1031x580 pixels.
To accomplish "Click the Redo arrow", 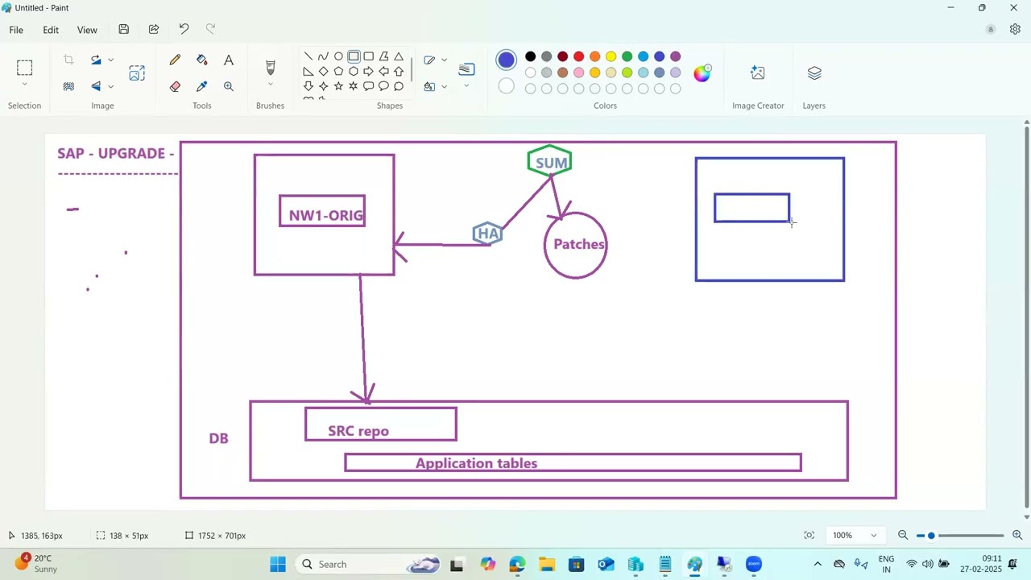I will (211, 29).
